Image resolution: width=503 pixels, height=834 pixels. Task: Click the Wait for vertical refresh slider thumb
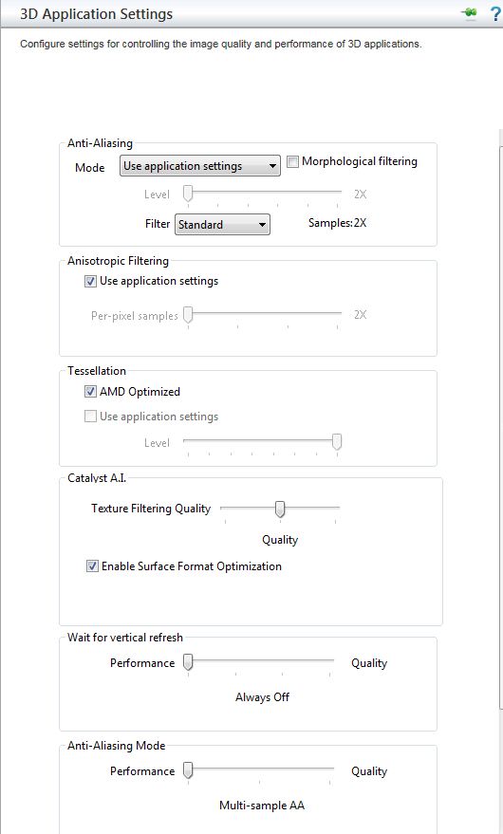(x=188, y=662)
